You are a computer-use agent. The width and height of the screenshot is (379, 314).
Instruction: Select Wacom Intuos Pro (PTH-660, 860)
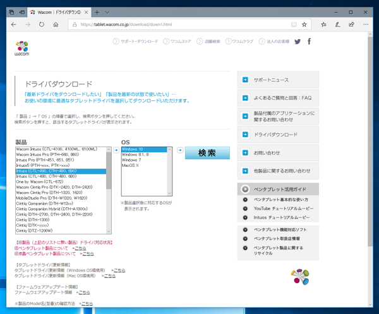(x=61, y=154)
